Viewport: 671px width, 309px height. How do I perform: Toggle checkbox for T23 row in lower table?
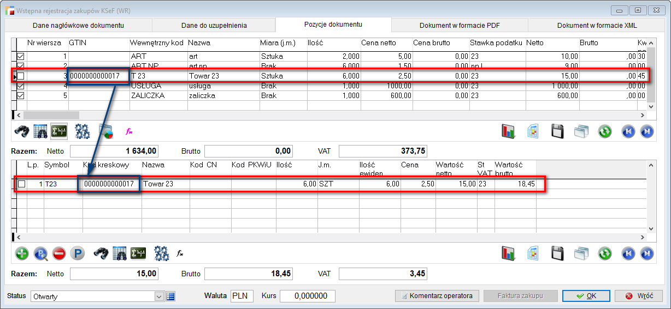21,184
